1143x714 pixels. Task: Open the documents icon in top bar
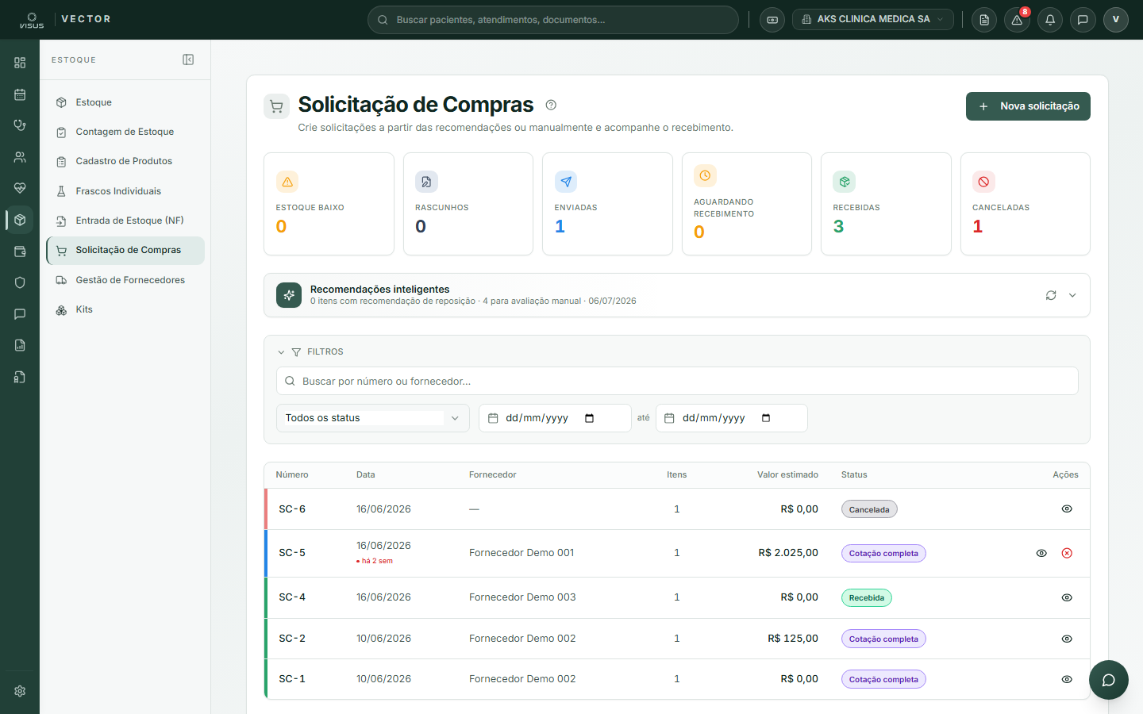click(x=984, y=20)
